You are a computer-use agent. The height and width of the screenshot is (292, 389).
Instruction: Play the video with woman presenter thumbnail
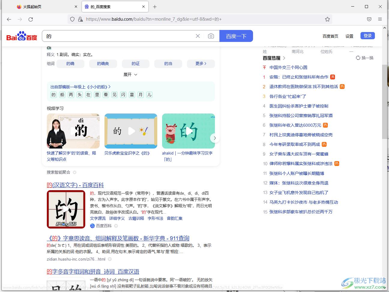click(x=73, y=131)
